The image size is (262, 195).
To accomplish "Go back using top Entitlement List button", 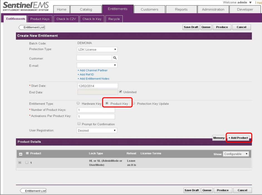I will 32,27.
